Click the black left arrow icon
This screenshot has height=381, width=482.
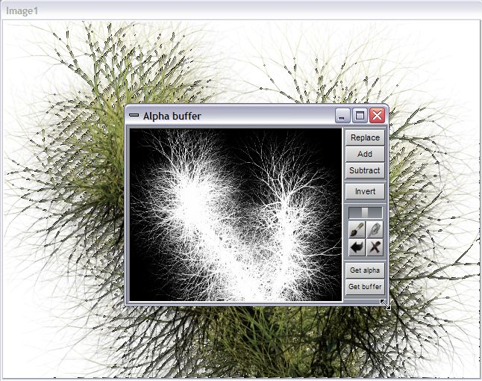[x=357, y=247]
